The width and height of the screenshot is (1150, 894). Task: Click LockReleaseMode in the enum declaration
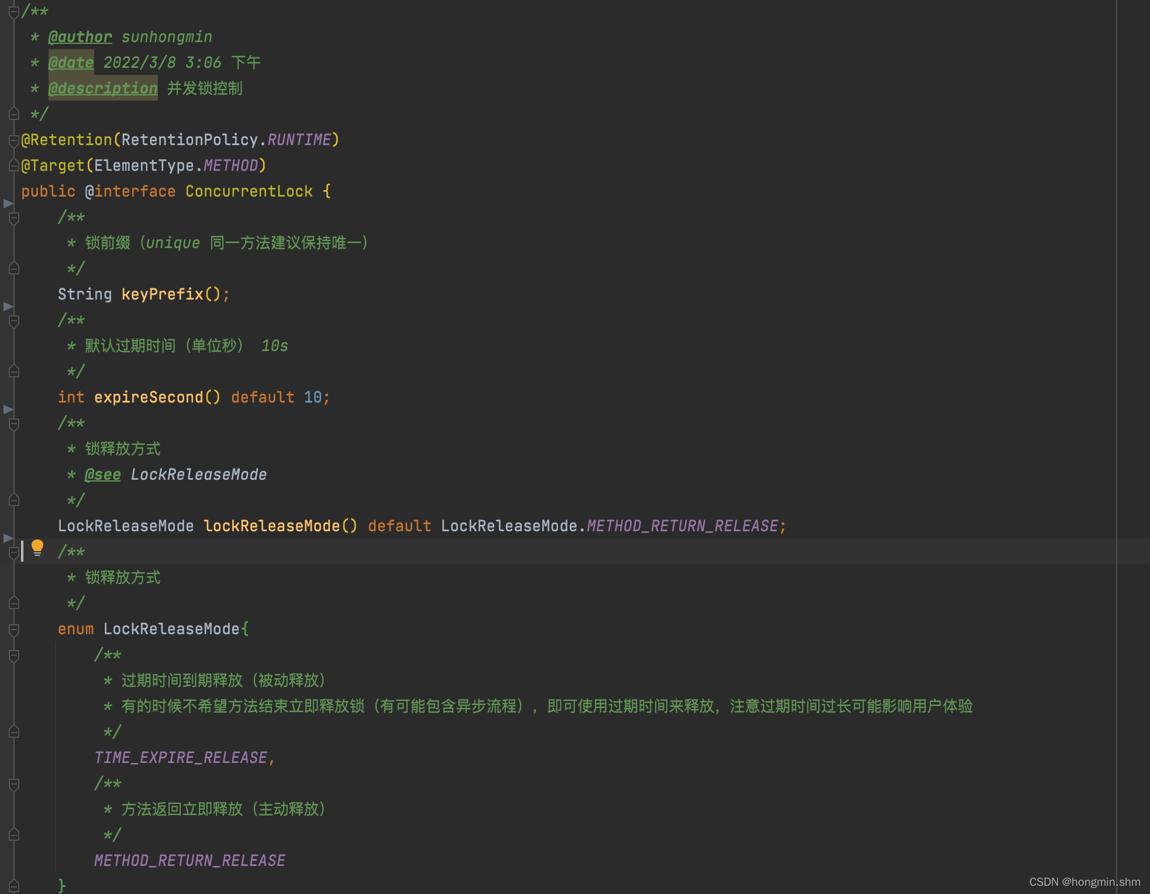pyautogui.click(x=171, y=629)
